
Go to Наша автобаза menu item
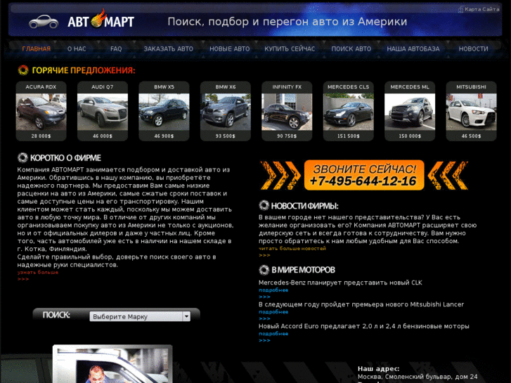413,49
